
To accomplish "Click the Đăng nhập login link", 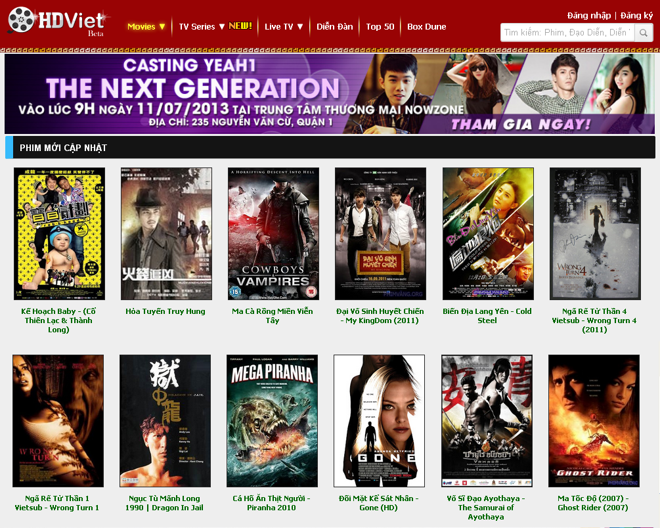I will 589,16.
